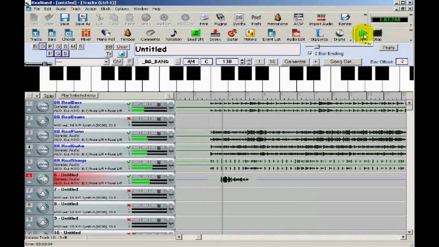
Task: Expand the track 1 arrow under its number
Action: [x=29, y=109]
